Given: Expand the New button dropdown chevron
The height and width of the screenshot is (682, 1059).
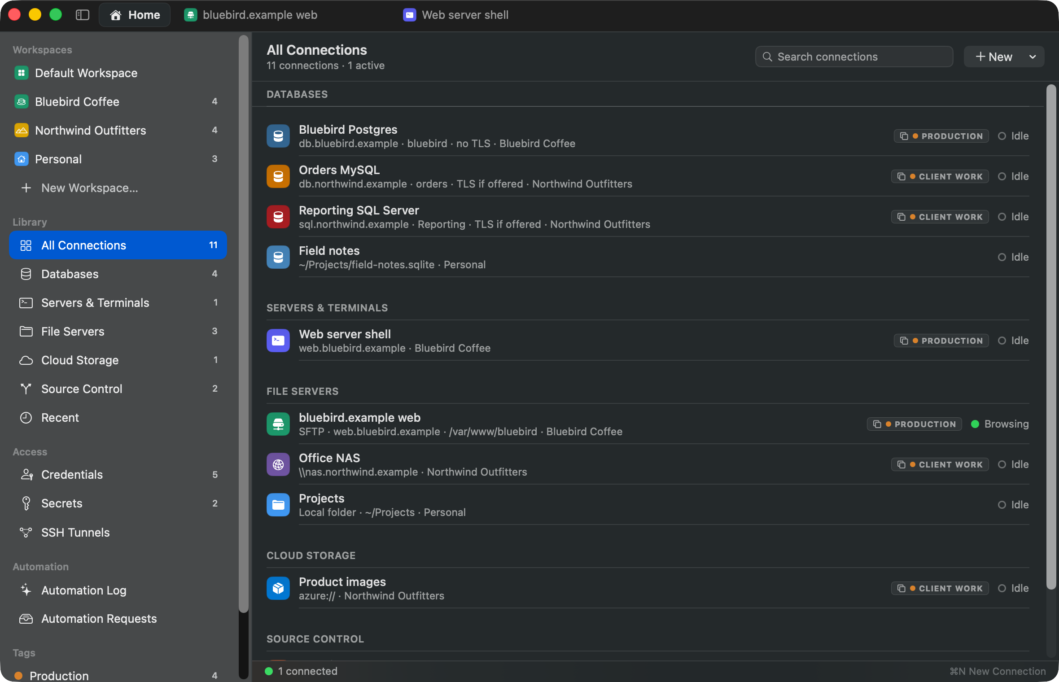Looking at the screenshot, I should coord(1033,57).
